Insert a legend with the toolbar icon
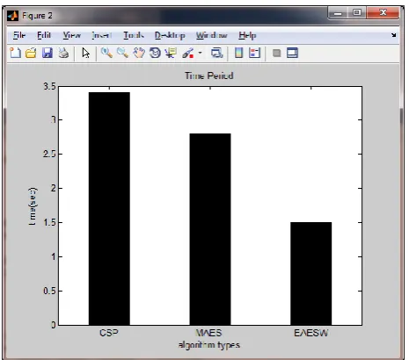409x360 pixels. pyautogui.click(x=254, y=53)
